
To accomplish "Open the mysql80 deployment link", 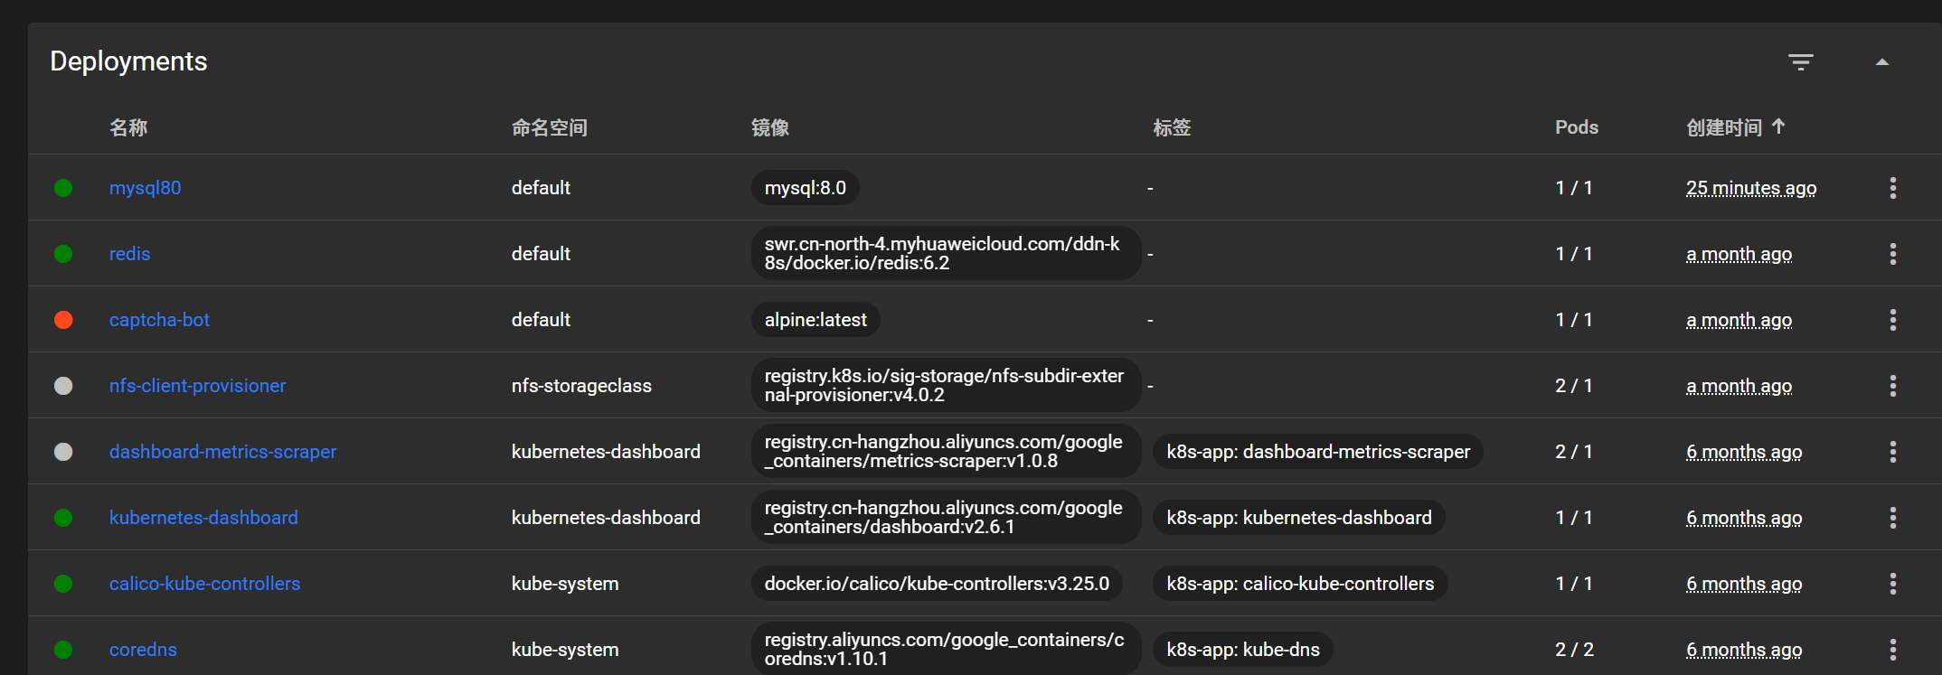I will click(145, 188).
